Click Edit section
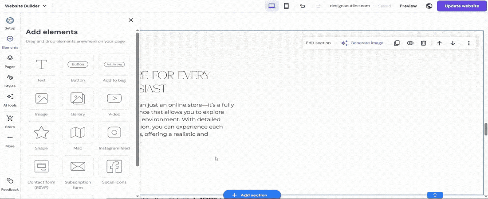 pos(319,43)
